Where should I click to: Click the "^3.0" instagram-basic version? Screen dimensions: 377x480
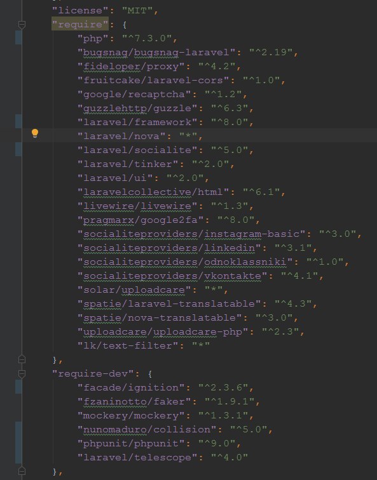pos(338,234)
